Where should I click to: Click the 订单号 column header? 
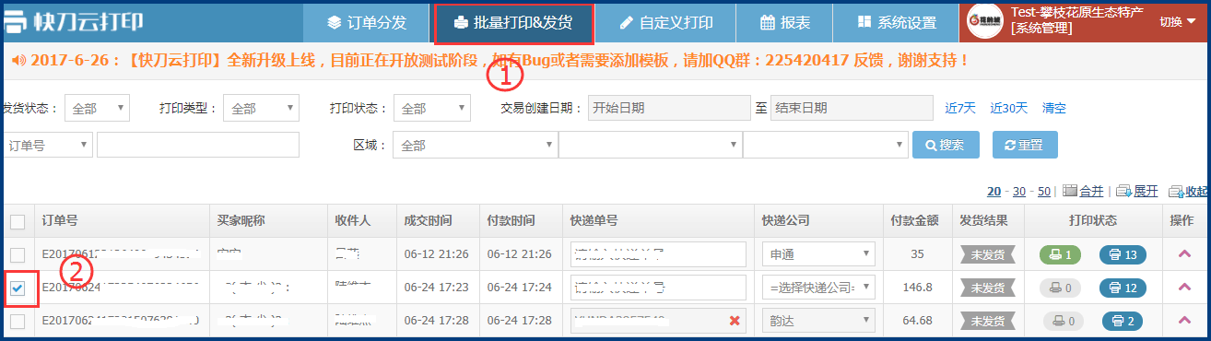click(x=59, y=221)
